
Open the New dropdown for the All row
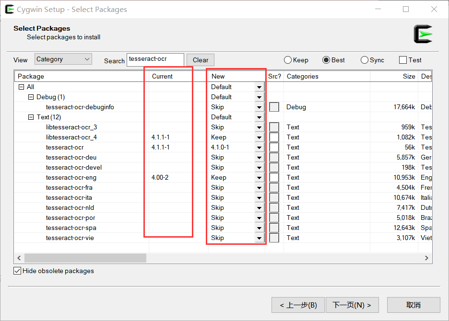tap(259, 87)
